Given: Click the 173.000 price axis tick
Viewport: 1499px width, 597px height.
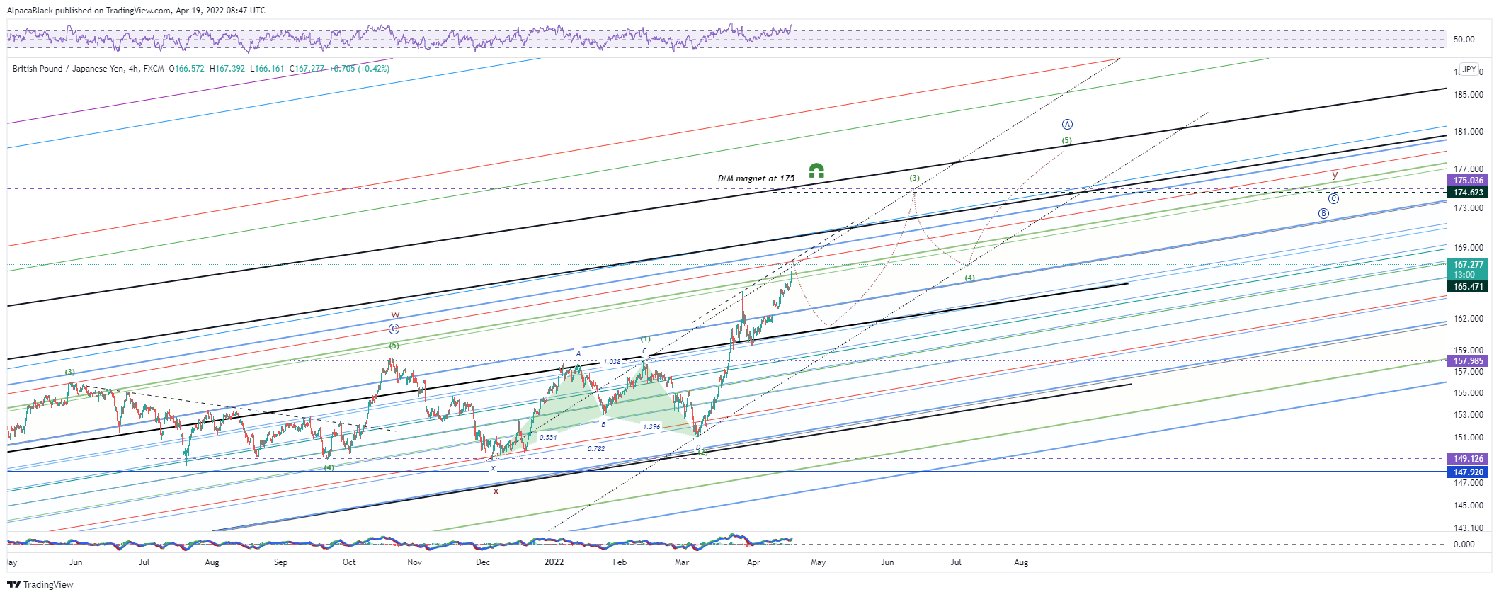Looking at the screenshot, I should coord(1469,208).
